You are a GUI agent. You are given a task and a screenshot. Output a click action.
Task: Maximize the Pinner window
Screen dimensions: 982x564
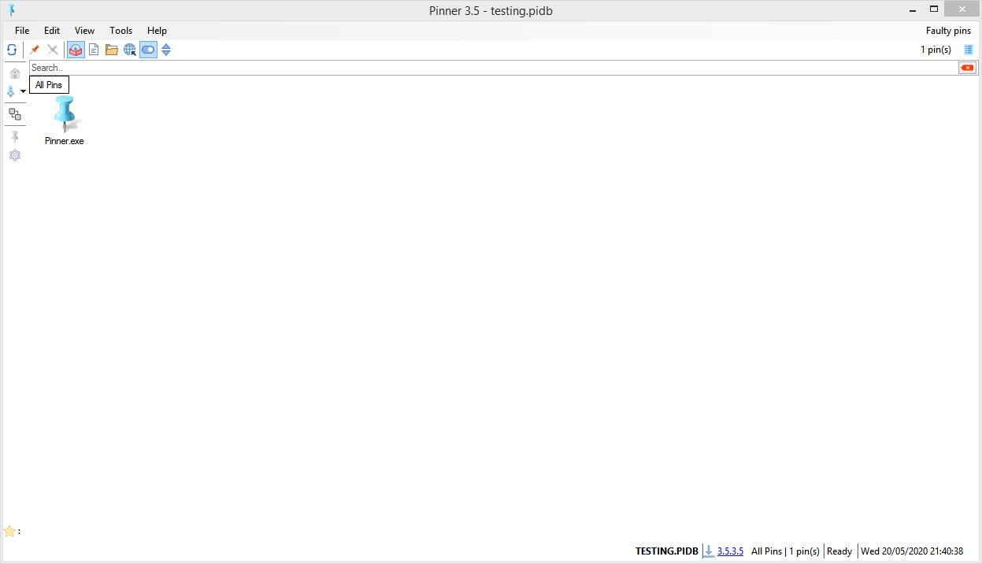pyautogui.click(x=934, y=9)
